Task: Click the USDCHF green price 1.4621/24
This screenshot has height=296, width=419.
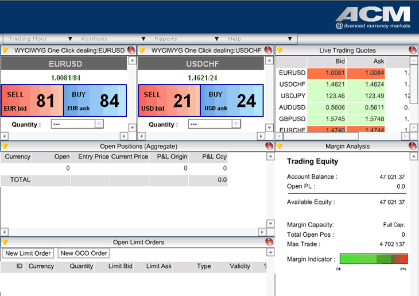Action: [x=202, y=78]
